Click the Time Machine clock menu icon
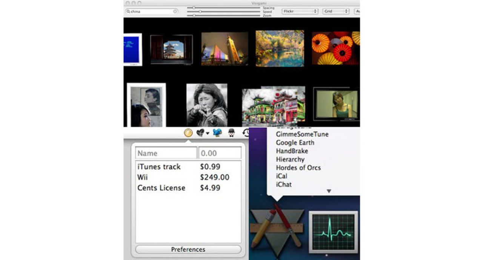The height and width of the screenshot is (260, 483). click(246, 133)
